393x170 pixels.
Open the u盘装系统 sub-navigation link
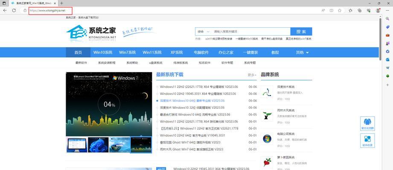coord(156,63)
